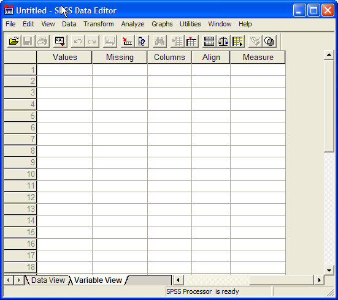Open the Analyze menu

tap(133, 24)
